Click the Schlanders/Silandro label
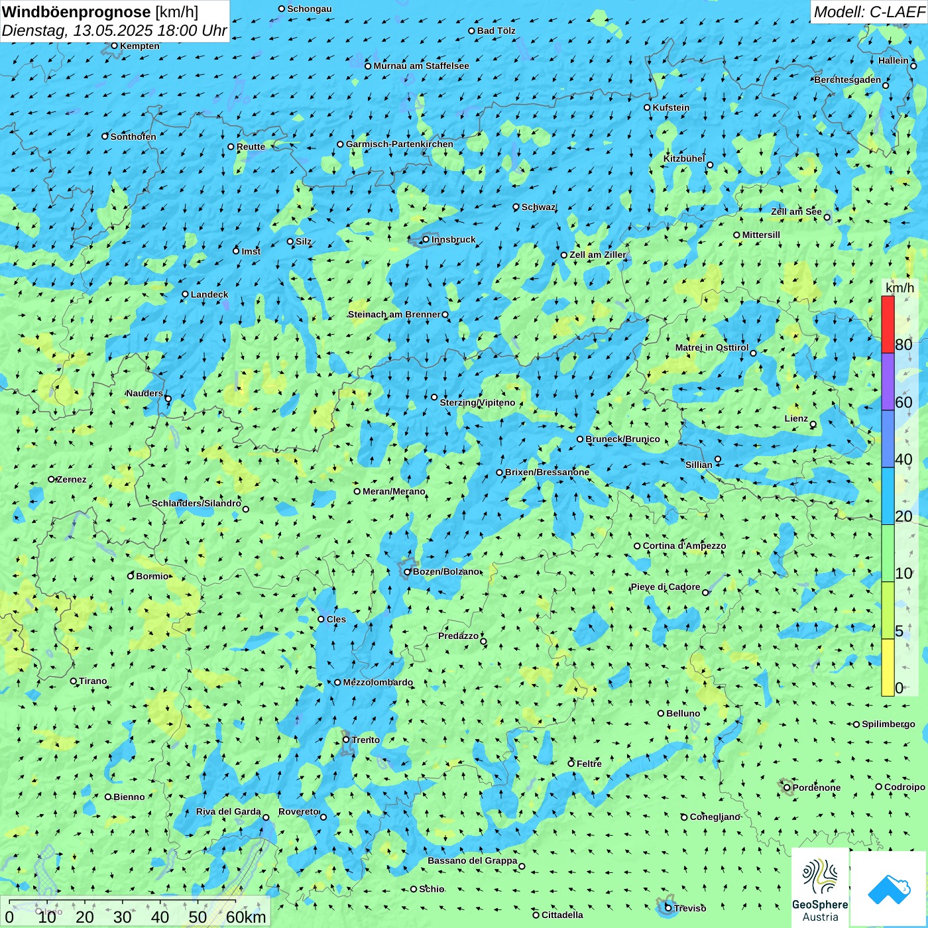Viewport: 928px width, 928px height. [196, 503]
